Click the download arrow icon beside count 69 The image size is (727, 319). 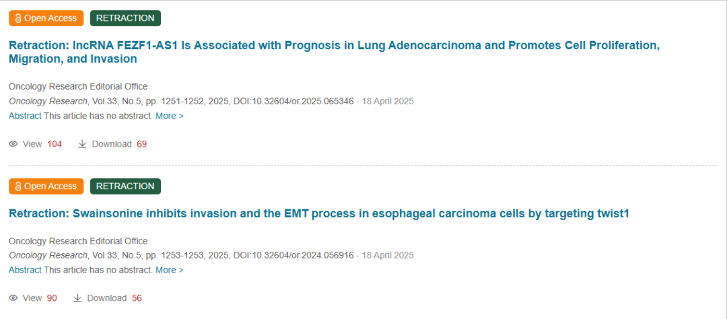(83, 144)
